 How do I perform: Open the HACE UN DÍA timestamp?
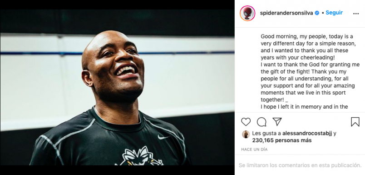[x=254, y=150]
